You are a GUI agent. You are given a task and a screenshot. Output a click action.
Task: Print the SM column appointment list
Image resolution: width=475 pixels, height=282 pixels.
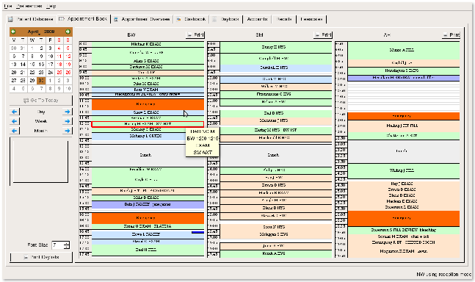(x=323, y=35)
